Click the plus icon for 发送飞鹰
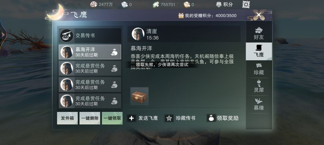Viewport: 324px width, 145px height. pyautogui.click(x=131, y=118)
